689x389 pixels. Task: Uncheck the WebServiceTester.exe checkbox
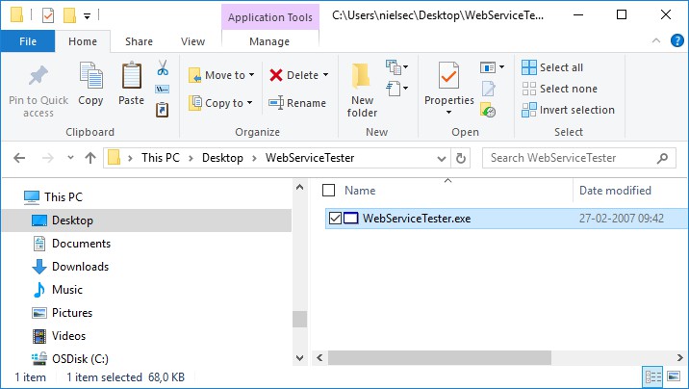(x=335, y=218)
